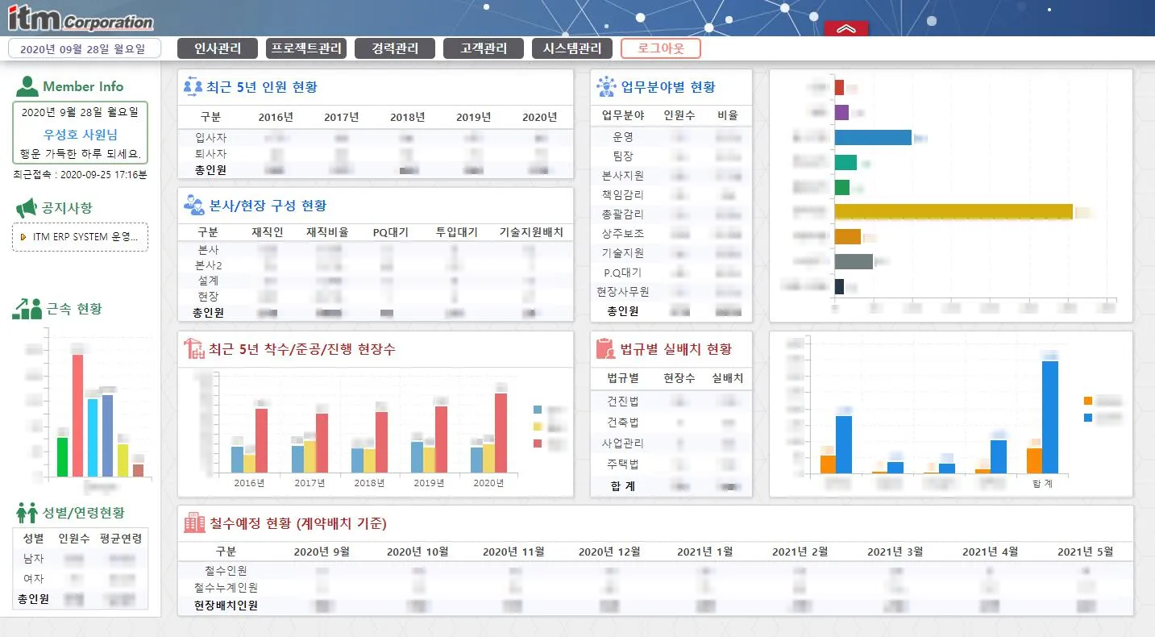The height and width of the screenshot is (637, 1155).
Task: Click the 업무분야별 현황 icon
Action: tap(605, 86)
